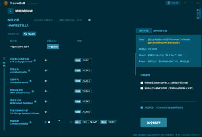The width and height of the screenshot is (202, 137).
Task: Click the star icon beside Defense Multiplier
Action: click(31, 122)
